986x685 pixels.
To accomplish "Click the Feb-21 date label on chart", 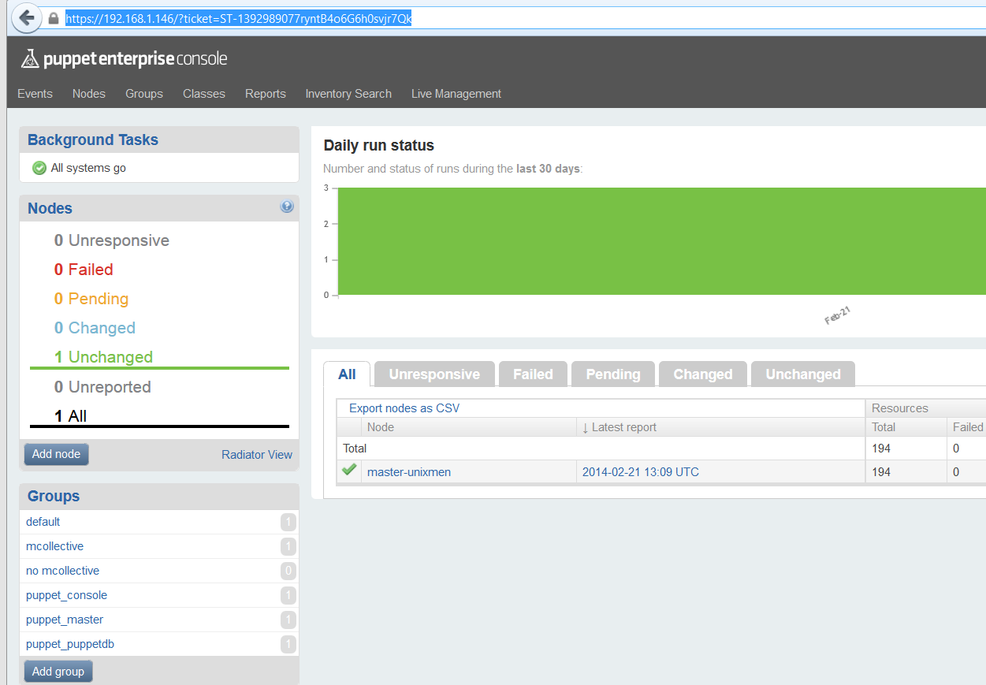I will tap(837, 315).
